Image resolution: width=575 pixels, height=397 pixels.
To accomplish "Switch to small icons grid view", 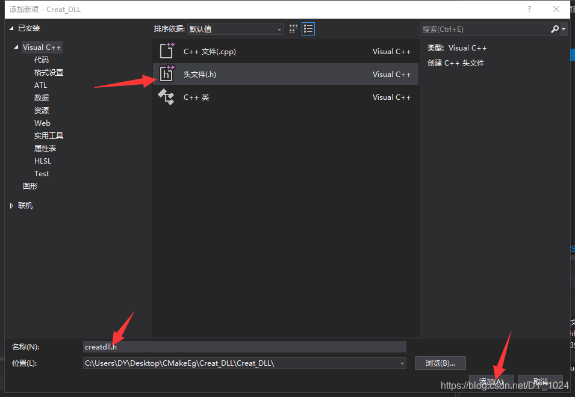I will coord(293,29).
